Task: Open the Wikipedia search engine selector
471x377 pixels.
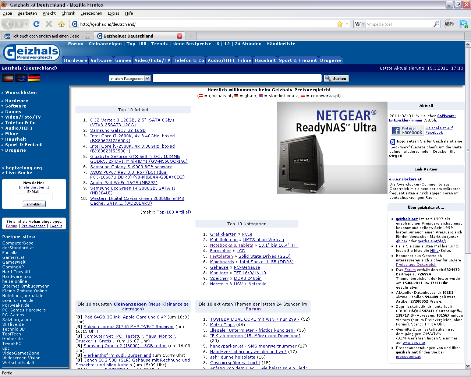Action: point(360,24)
